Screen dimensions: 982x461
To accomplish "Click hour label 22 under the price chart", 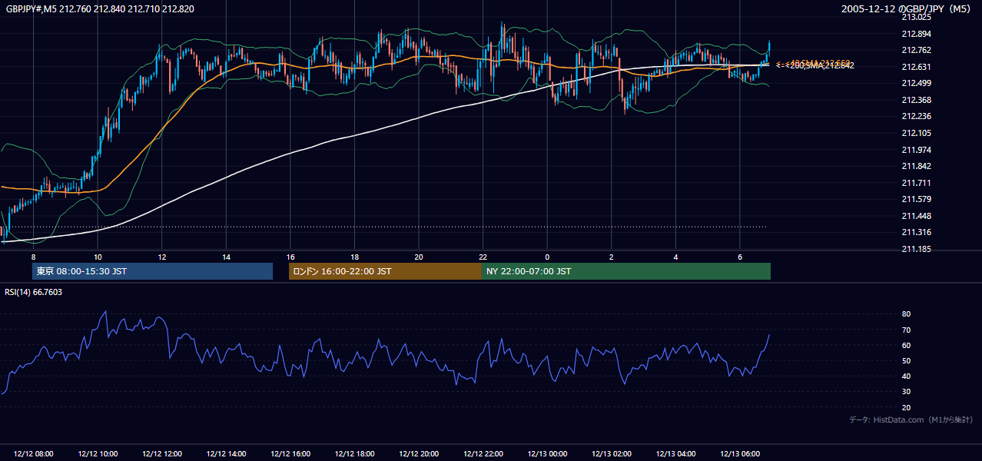I will [x=483, y=257].
